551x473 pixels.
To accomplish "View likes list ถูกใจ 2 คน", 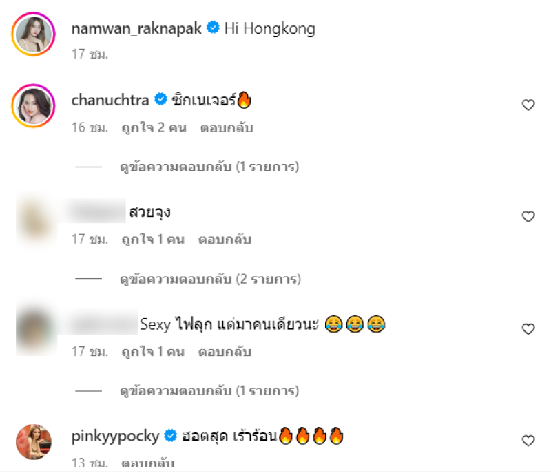I will click(x=154, y=127).
